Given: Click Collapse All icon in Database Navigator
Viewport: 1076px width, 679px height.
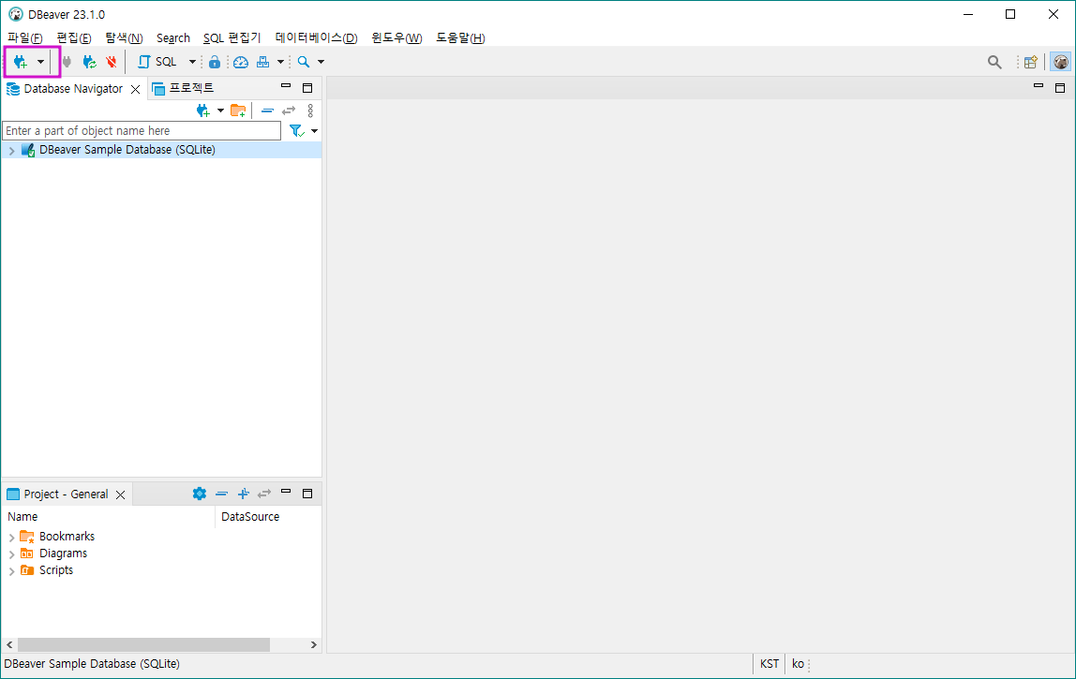Looking at the screenshot, I should point(268,111).
